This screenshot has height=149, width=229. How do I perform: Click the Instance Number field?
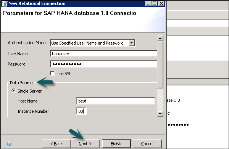click(81, 111)
